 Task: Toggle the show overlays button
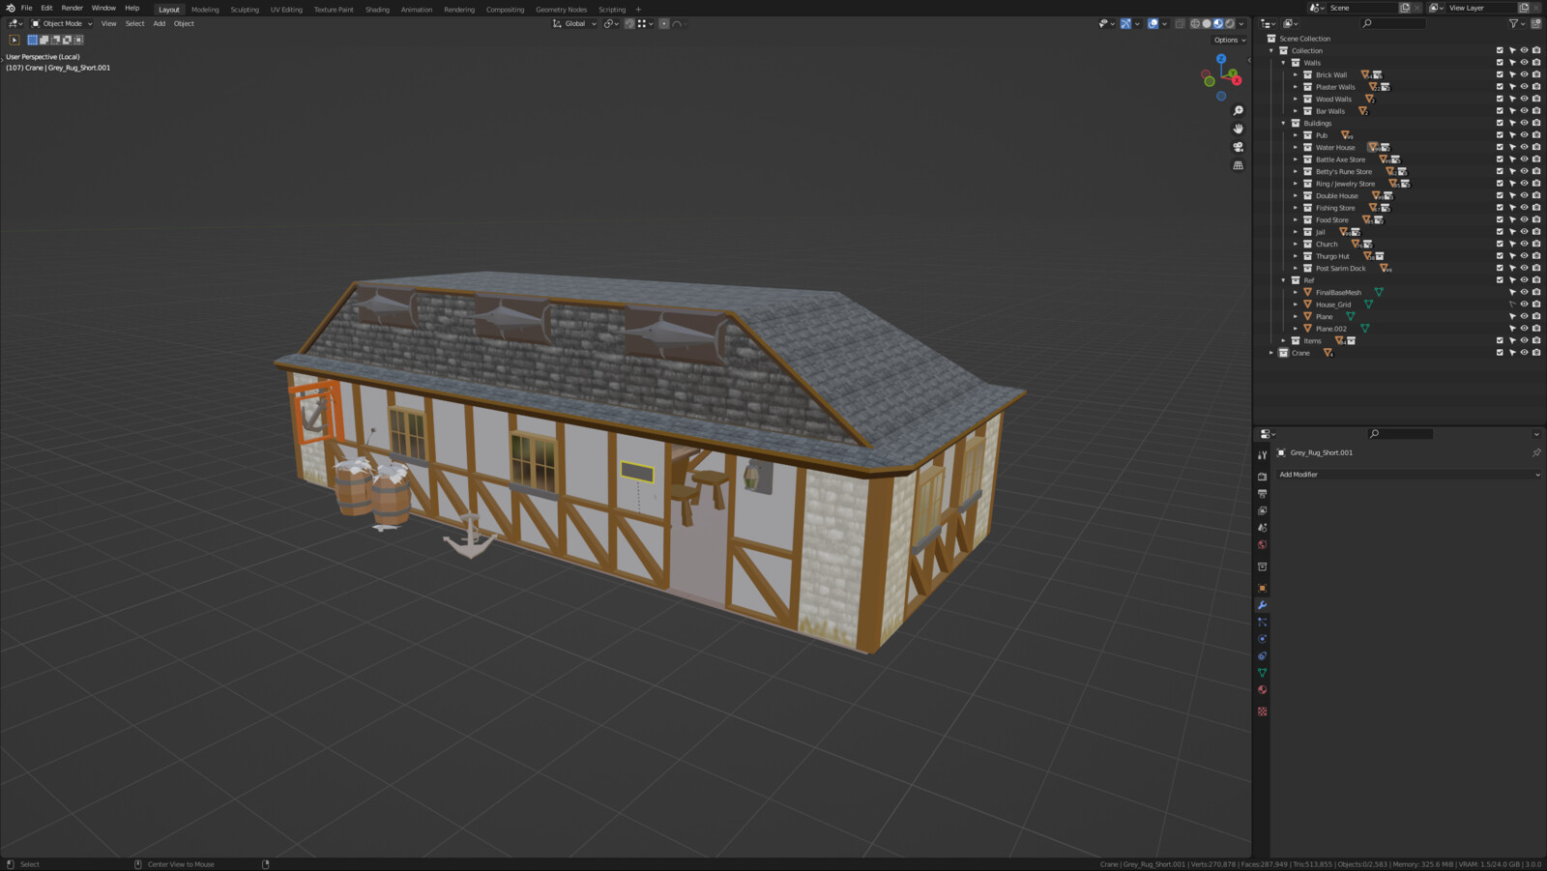point(1153,23)
